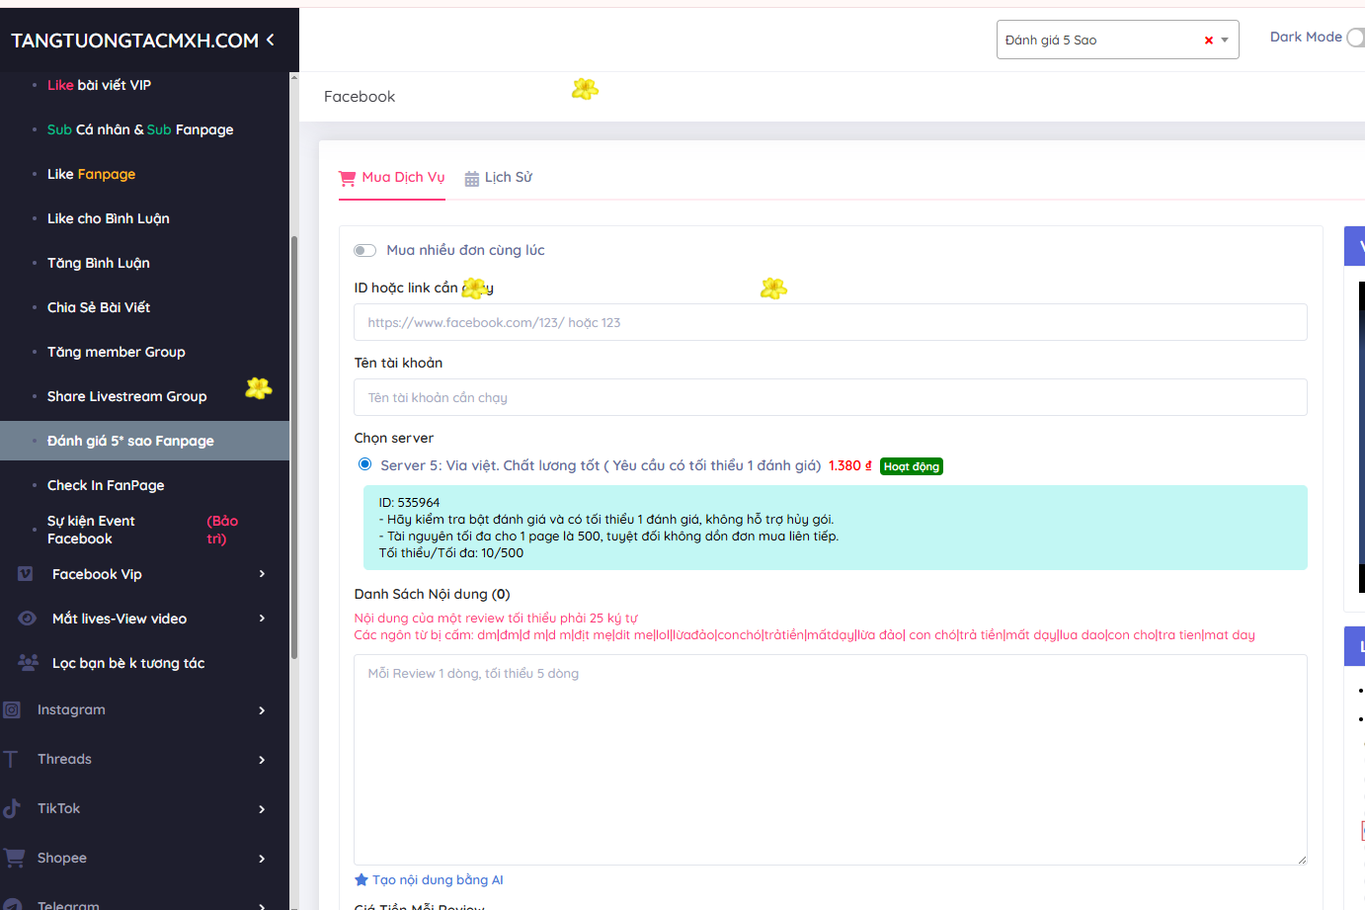Image resolution: width=1365 pixels, height=910 pixels.
Task: Click the people icon for Lọc bạn bè
Action: [x=28, y=663]
